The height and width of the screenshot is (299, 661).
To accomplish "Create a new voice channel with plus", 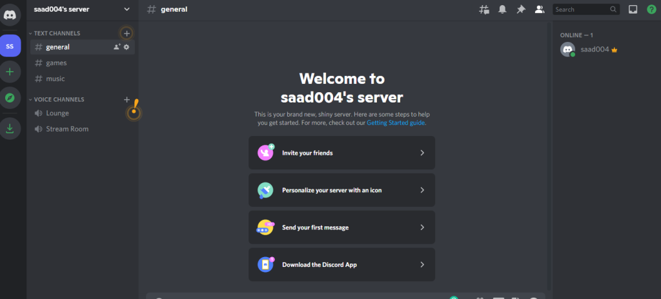I will [127, 99].
